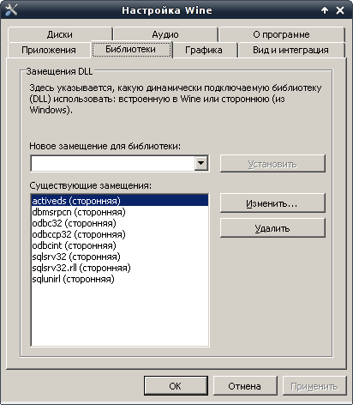Expand the new library override dropdown arrow

pyautogui.click(x=201, y=163)
